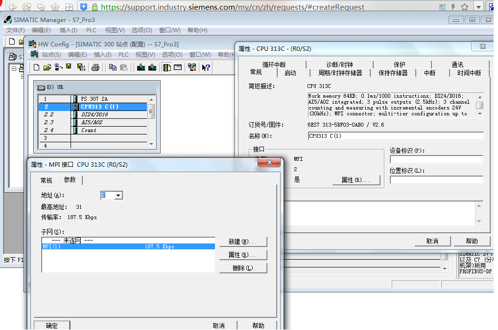The image size is (498, 330).
Task: Click the 设备标识(P) input field
Action: pos(436,159)
